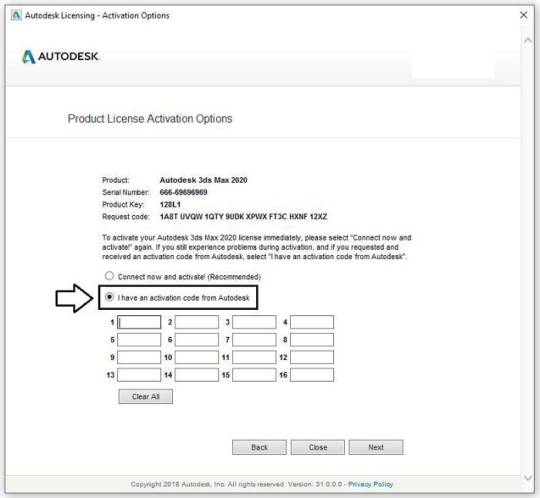Select I have an activation code radio
540x498 pixels.
tap(110, 297)
